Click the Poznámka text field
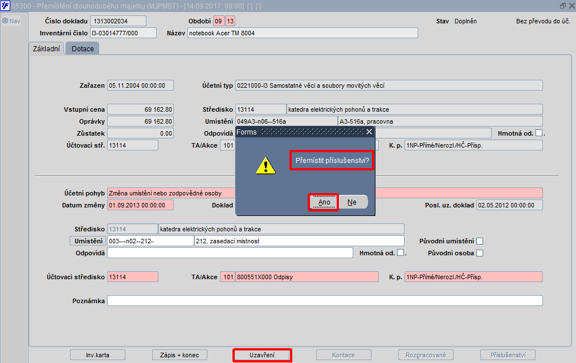576x363 pixels. tap(325, 300)
